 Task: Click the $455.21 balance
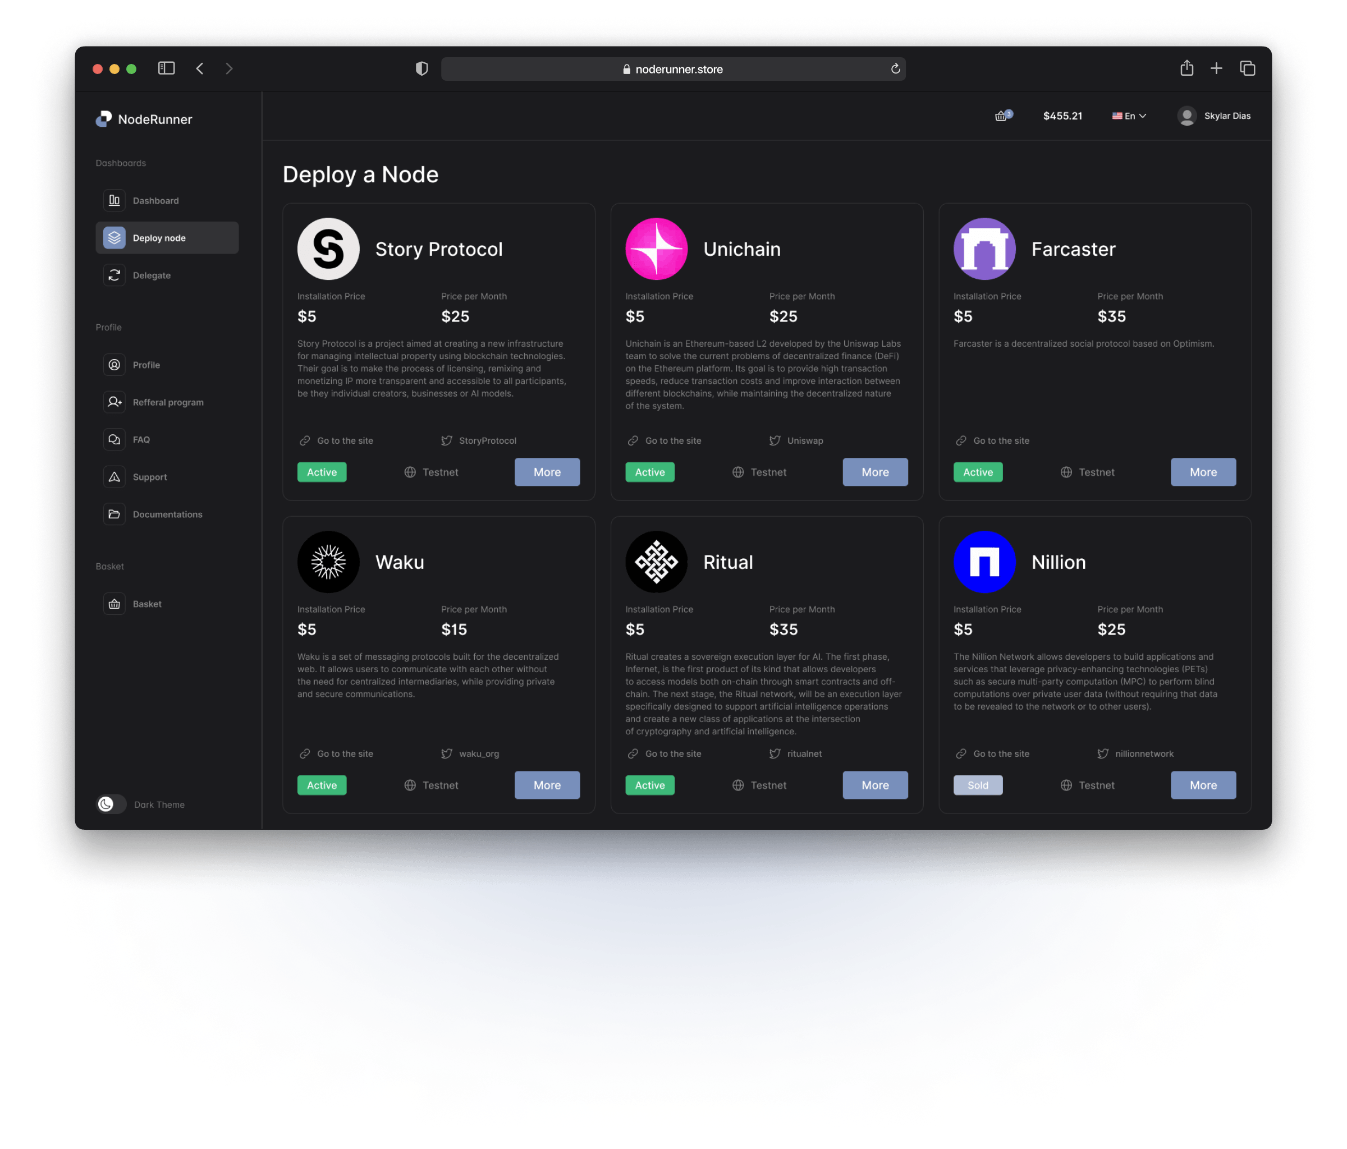(x=1062, y=116)
